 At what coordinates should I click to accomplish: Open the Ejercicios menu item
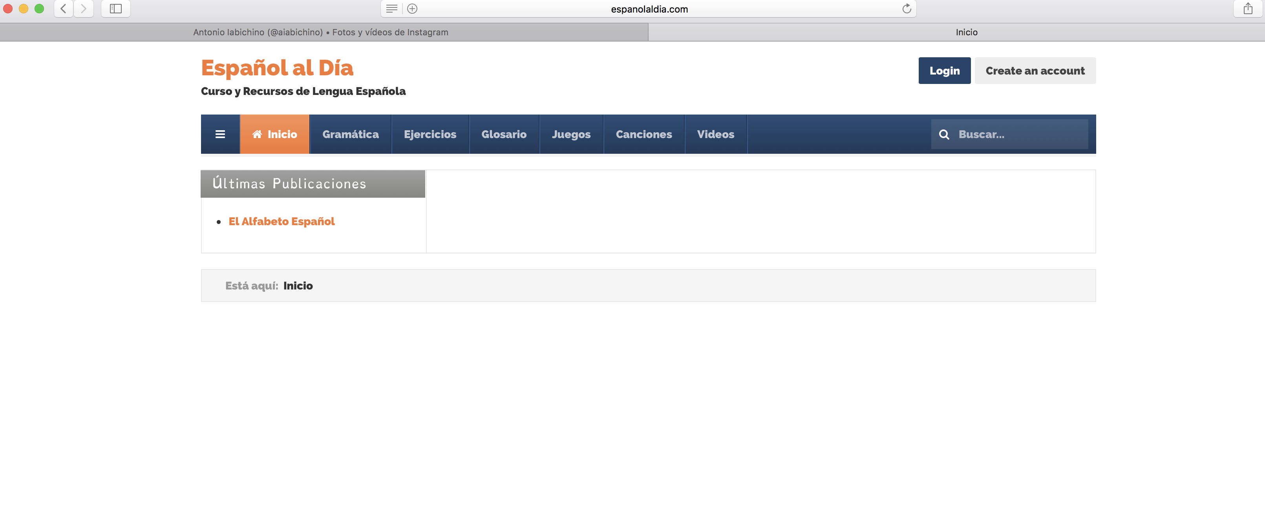[430, 134]
